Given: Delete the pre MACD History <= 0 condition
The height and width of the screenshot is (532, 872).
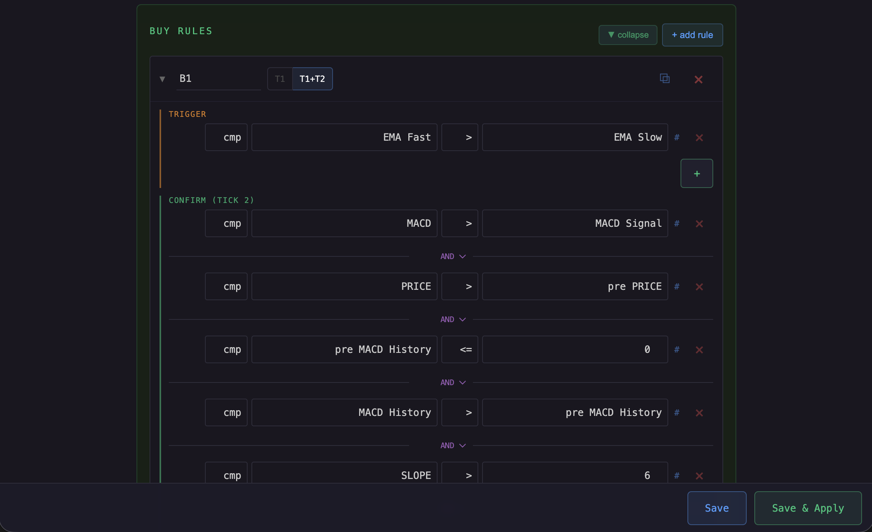Looking at the screenshot, I should [x=699, y=350].
